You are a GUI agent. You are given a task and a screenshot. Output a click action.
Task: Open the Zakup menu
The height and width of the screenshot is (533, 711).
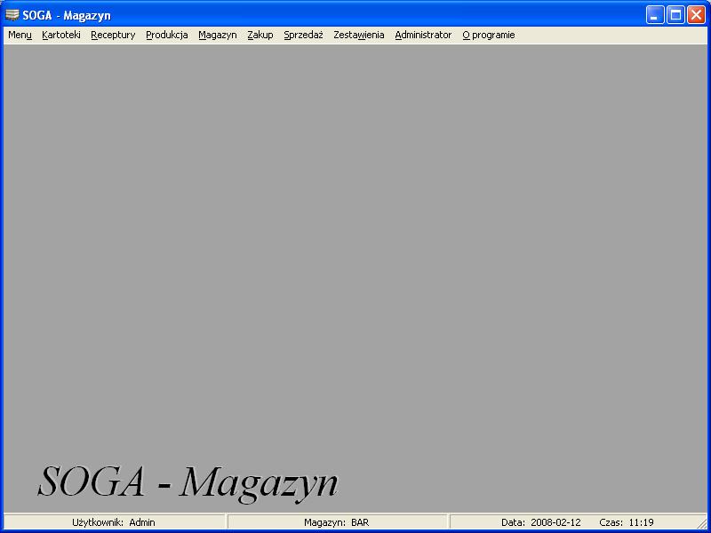[260, 35]
